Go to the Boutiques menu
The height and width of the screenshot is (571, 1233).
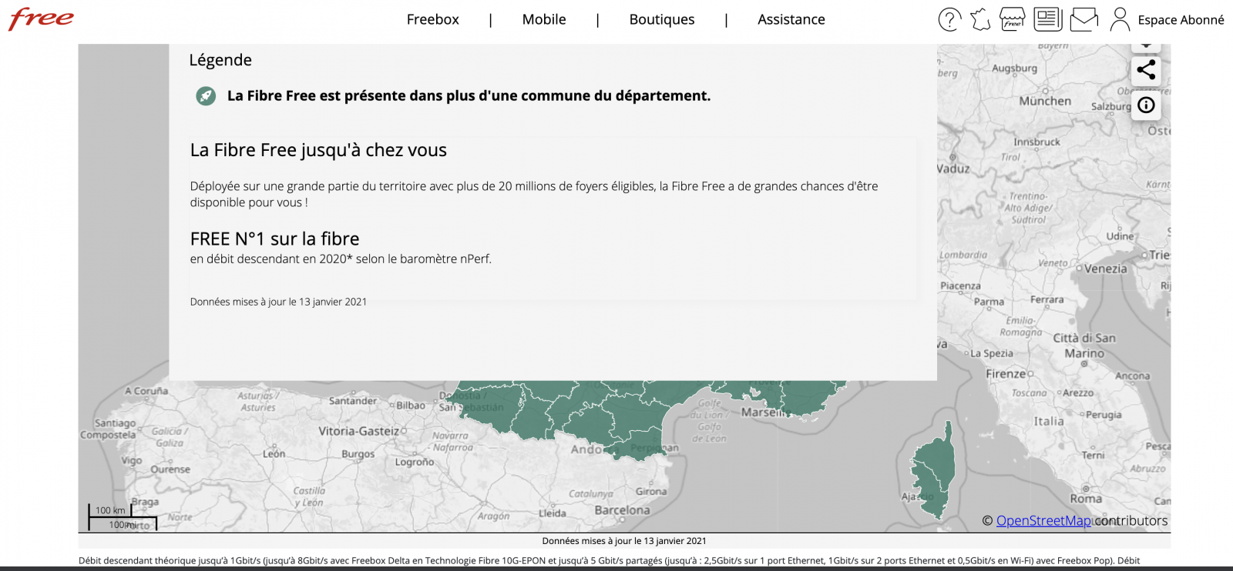(661, 20)
